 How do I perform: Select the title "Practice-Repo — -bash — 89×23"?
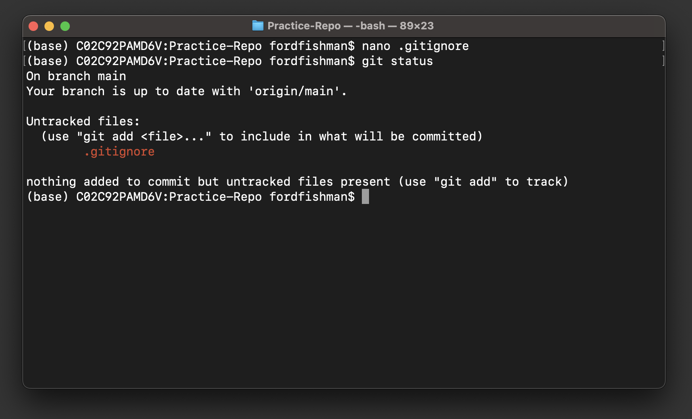351,26
